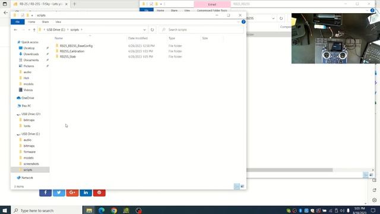Open Pictures in Quick access

point(28,66)
